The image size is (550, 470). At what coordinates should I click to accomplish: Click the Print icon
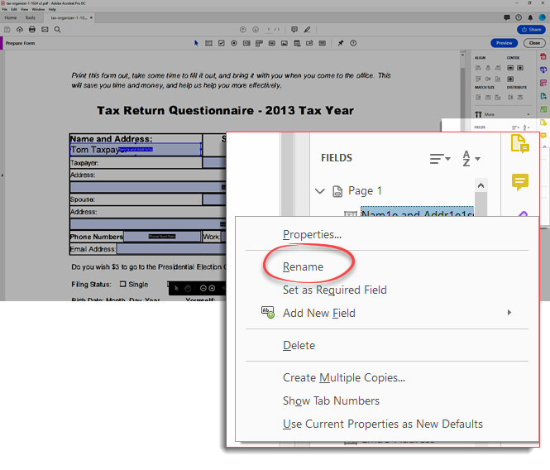(32, 30)
